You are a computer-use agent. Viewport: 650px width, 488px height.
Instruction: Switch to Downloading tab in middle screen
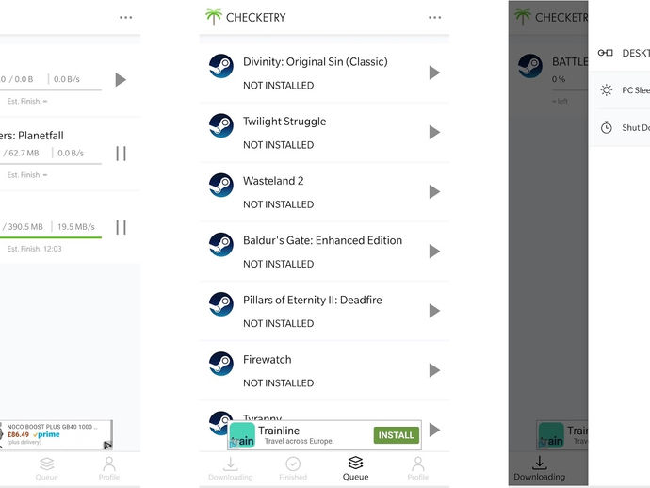point(231,469)
